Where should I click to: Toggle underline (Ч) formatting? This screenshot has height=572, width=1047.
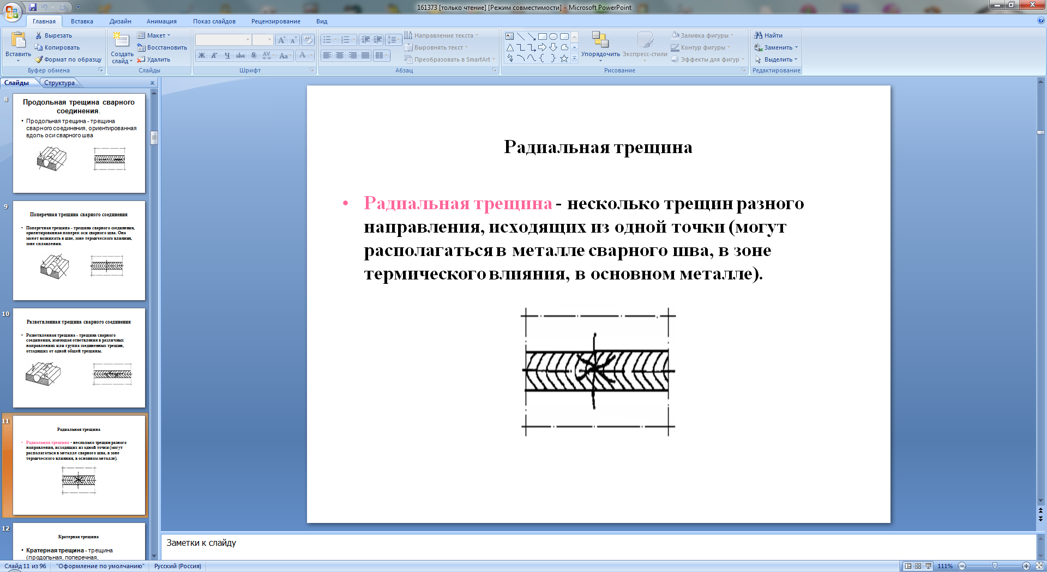click(227, 56)
